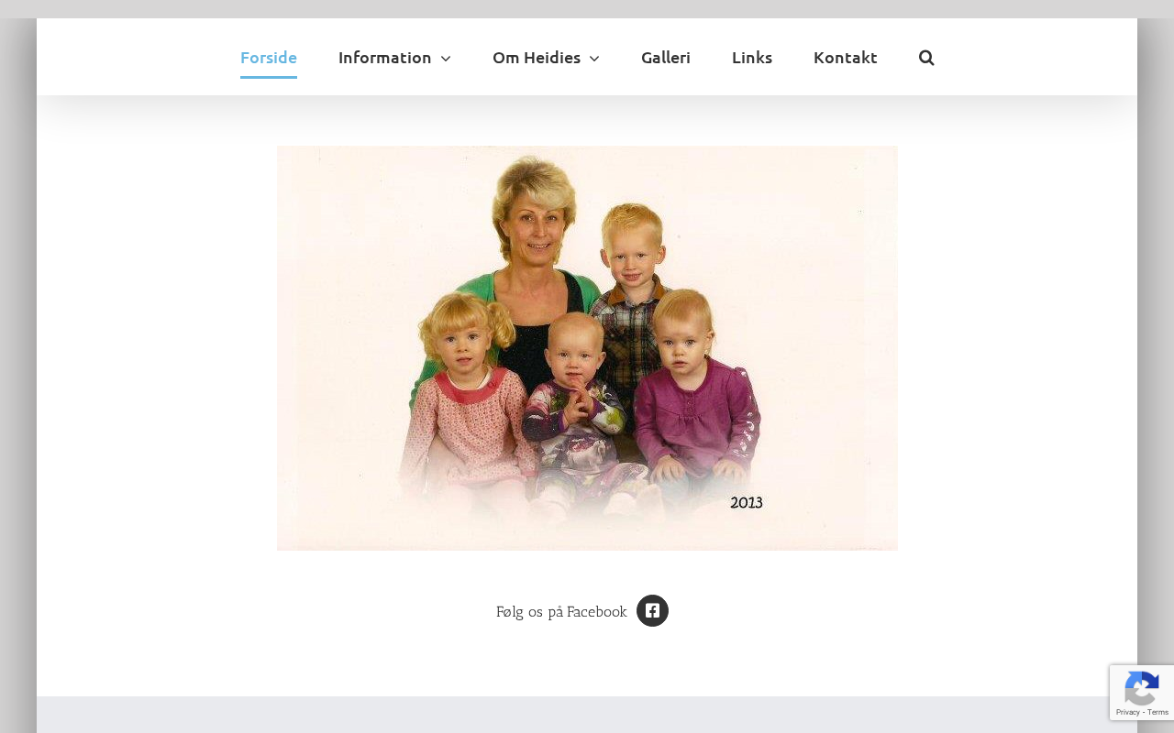This screenshot has height=733, width=1174.
Task: Expand the Om Heidies menu chevron
Action: (594, 59)
